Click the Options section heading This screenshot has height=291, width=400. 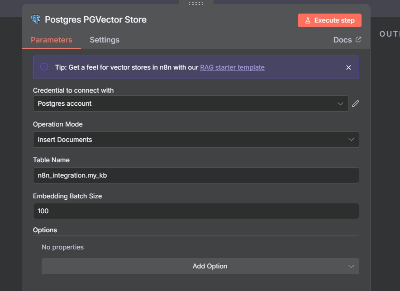coord(45,230)
